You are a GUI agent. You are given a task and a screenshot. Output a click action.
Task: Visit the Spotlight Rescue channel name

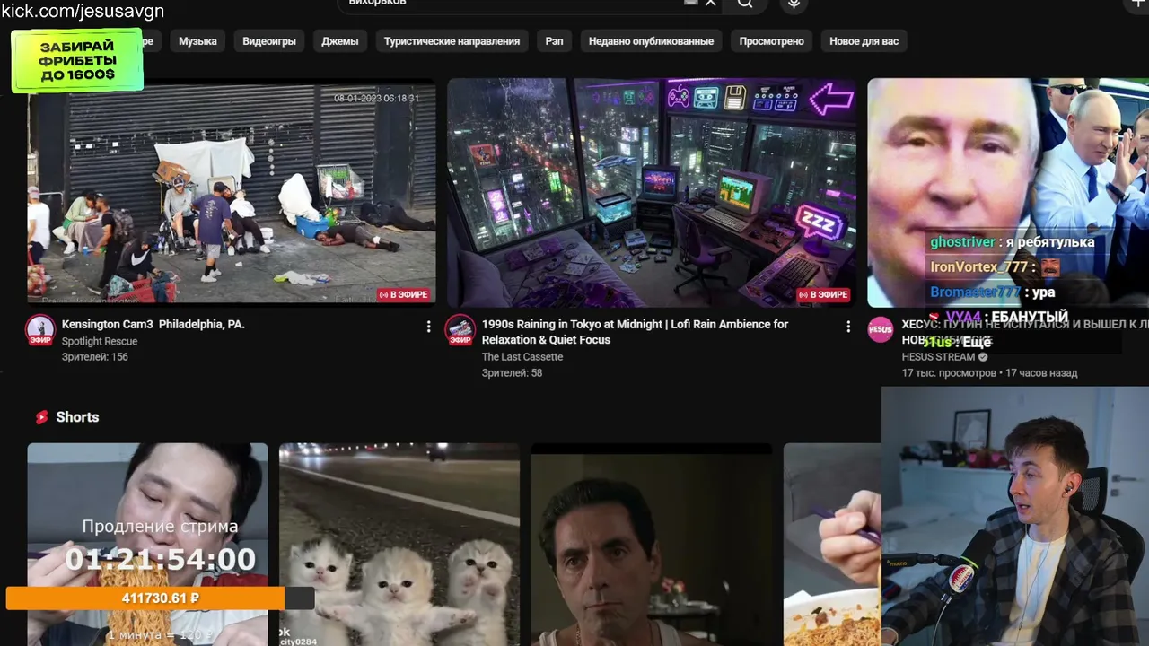pyautogui.click(x=100, y=342)
